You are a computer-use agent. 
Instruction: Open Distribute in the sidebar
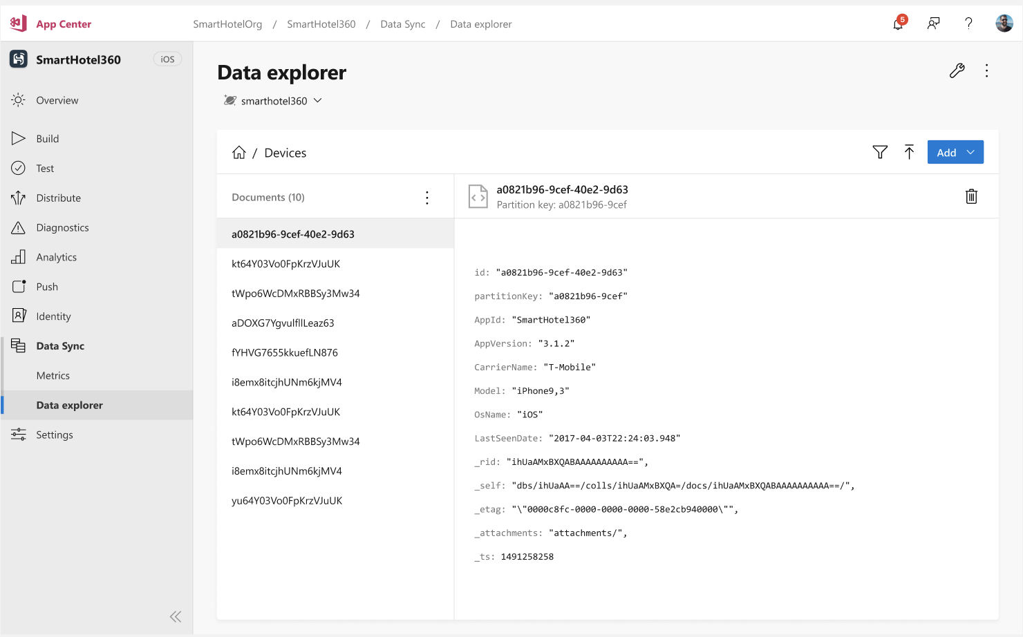click(x=97, y=198)
